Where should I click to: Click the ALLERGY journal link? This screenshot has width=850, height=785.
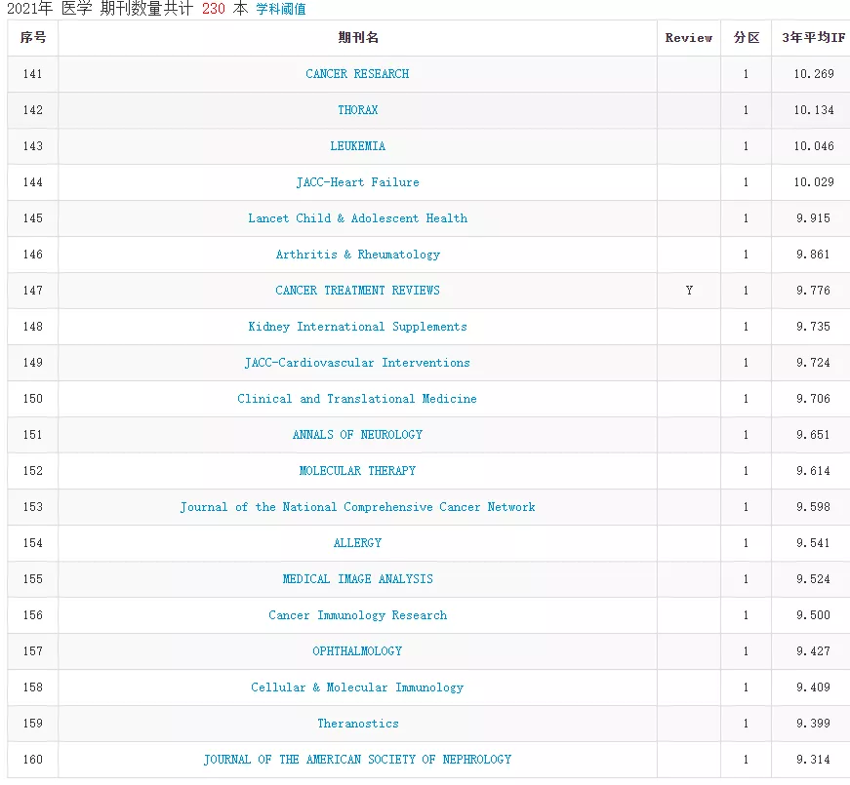pyautogui.click(x=357, y=543)
